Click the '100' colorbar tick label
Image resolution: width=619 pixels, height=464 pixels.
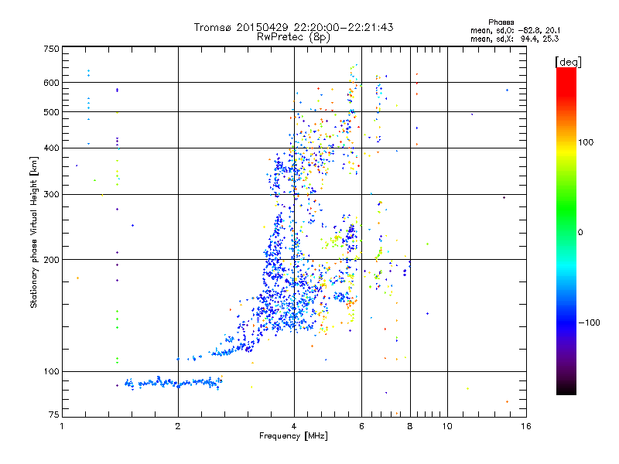pyautogui.click(x=586, y=142)
